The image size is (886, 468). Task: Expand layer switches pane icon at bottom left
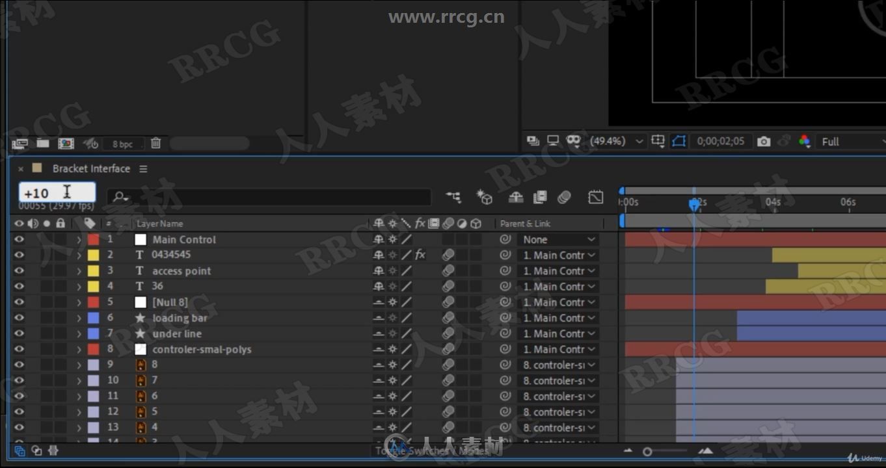click(x=20, y=450)
